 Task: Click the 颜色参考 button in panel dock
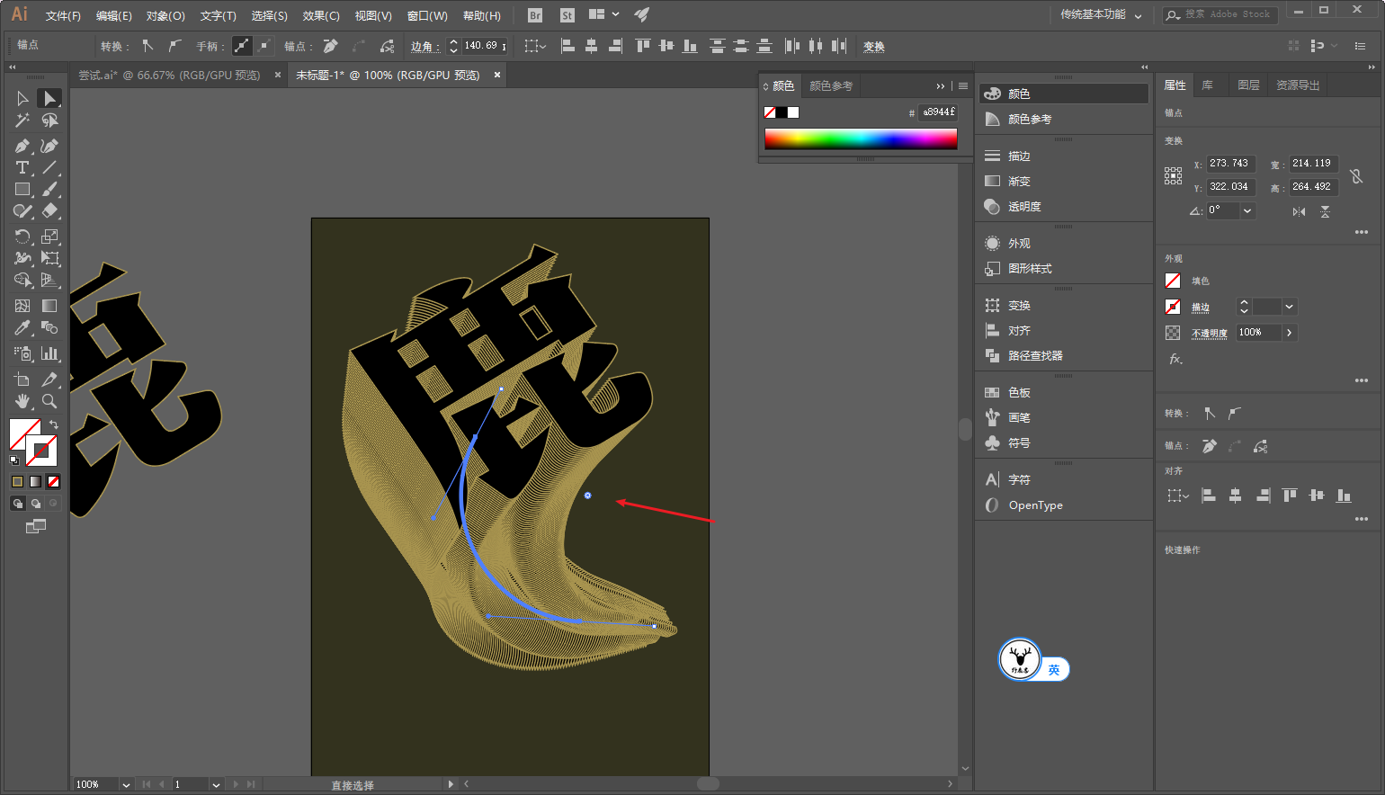tap(1063, 119)
